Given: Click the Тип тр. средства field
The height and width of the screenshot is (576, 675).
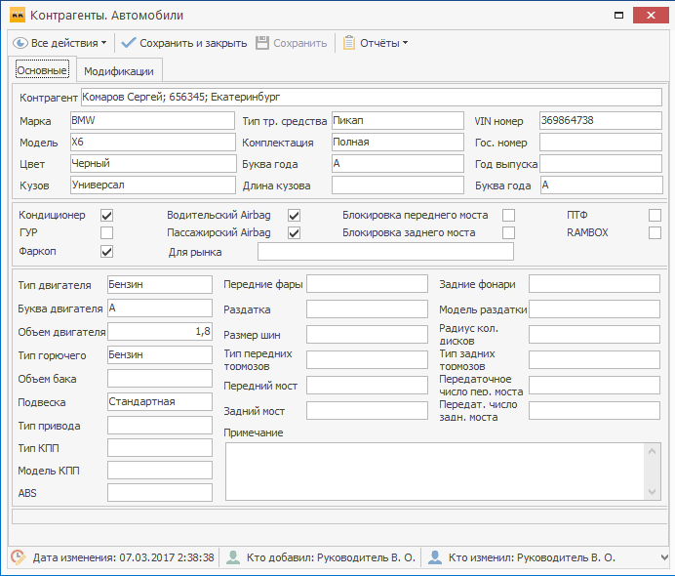Looking at the screenshot, I should tap(397, 121).
